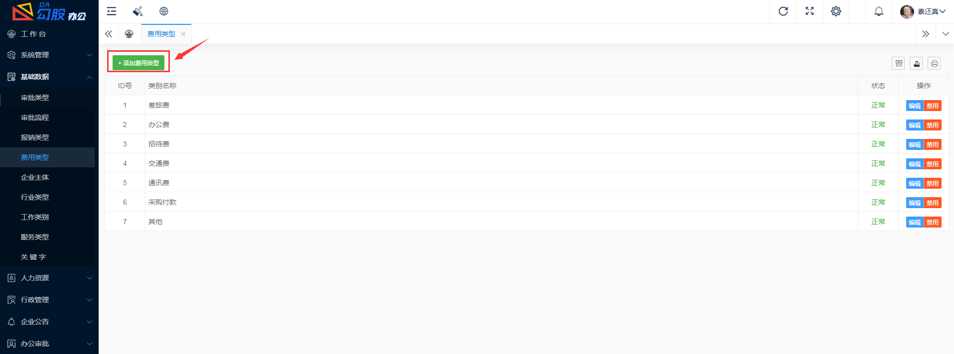Collapse the sidebar with the menu-fold icon
Image resolution: width=954 pixels, height=354 pixels.
[112, 11]
